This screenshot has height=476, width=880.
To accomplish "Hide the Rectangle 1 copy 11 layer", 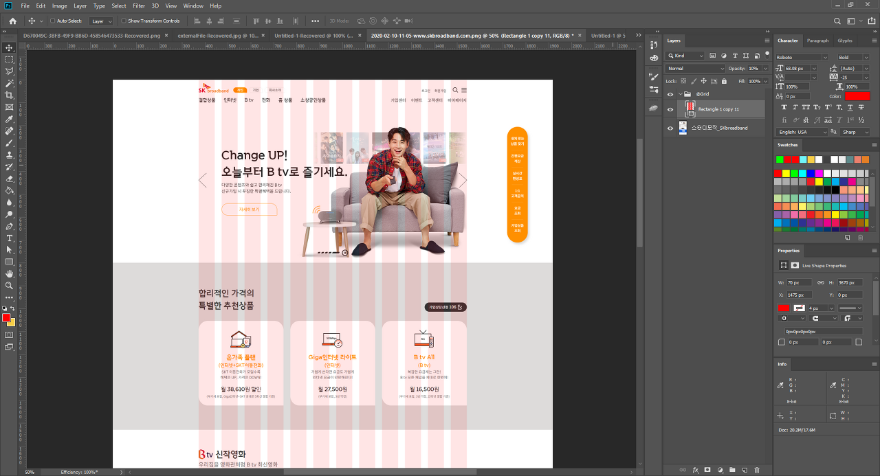I will click(x=670, y=109).
